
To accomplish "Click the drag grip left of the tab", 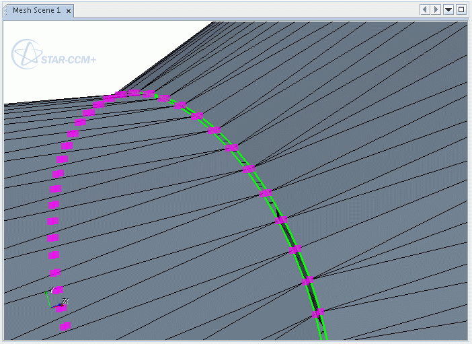I will (x=7, y=10).
